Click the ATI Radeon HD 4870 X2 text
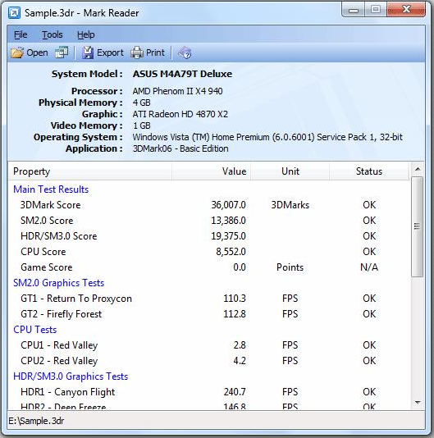Viewport: 434px width, 438px height. pyautogui.click(x=180, y=114)
